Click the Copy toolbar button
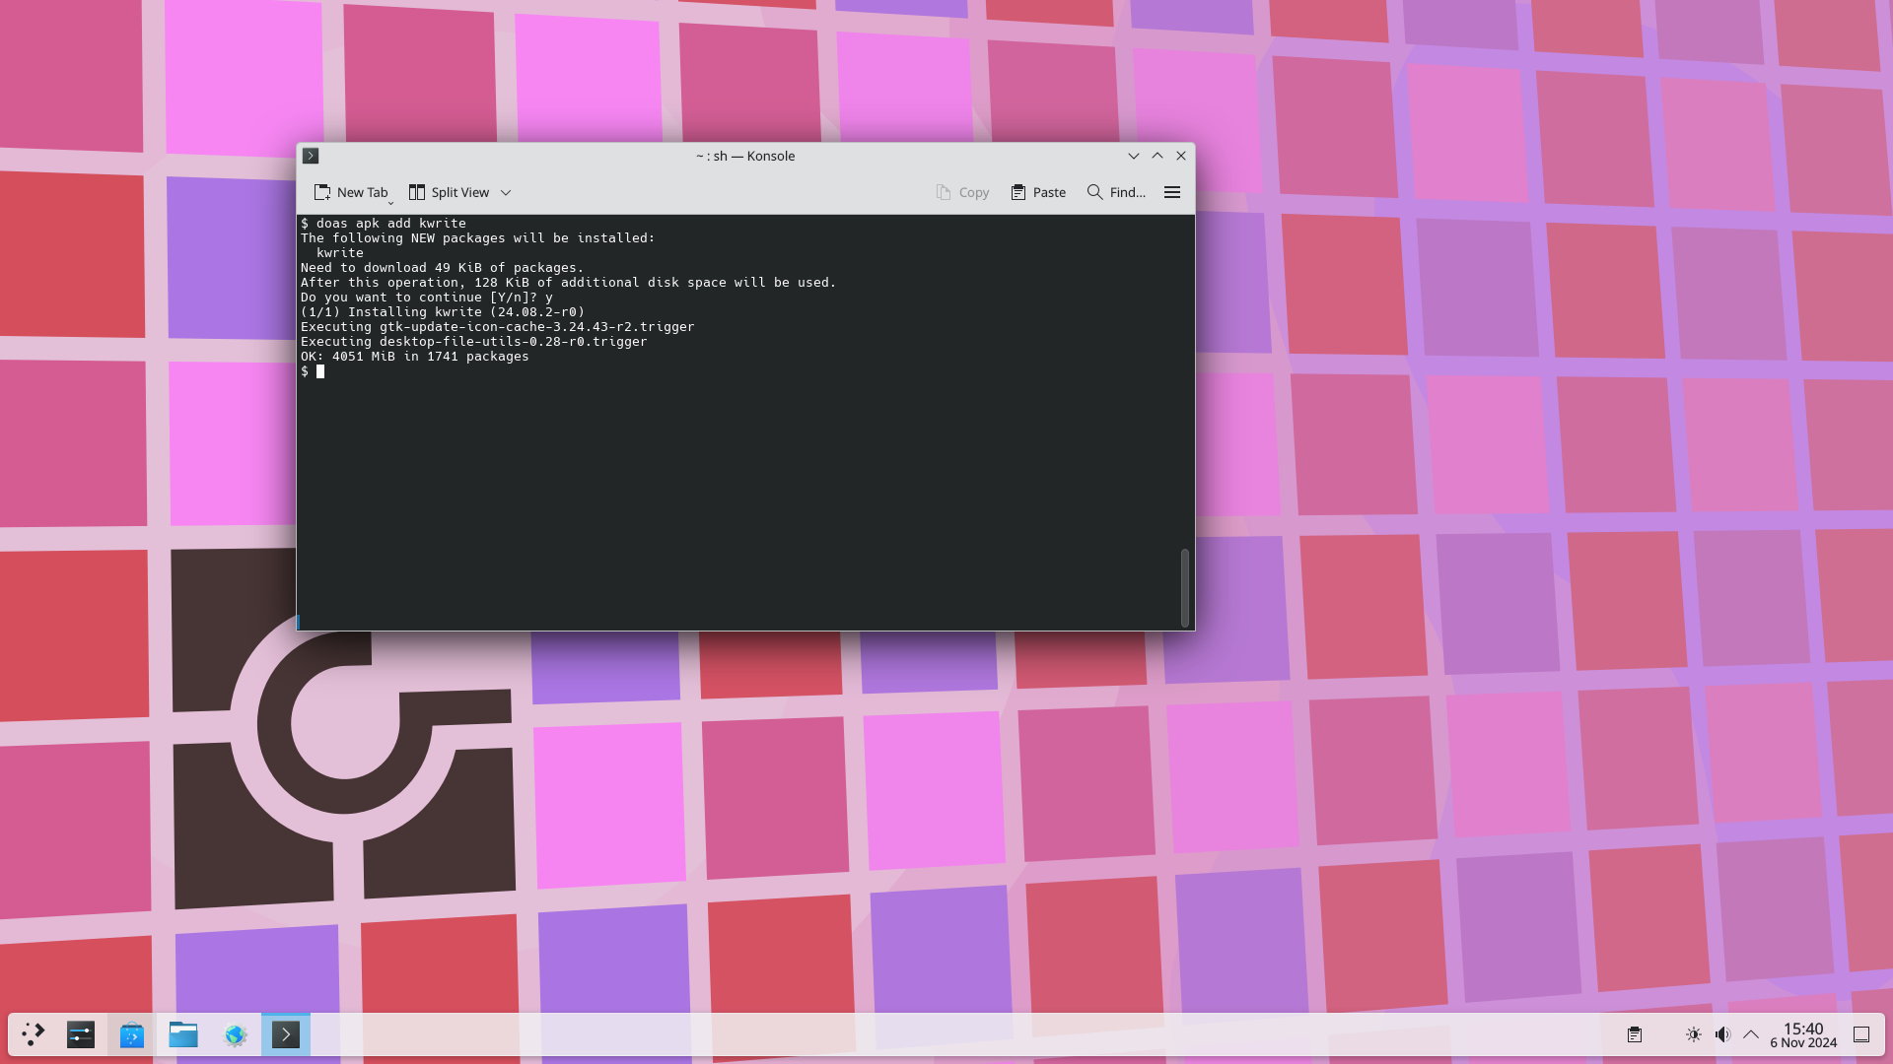The image size is (1893, 1064). point(962,192)
